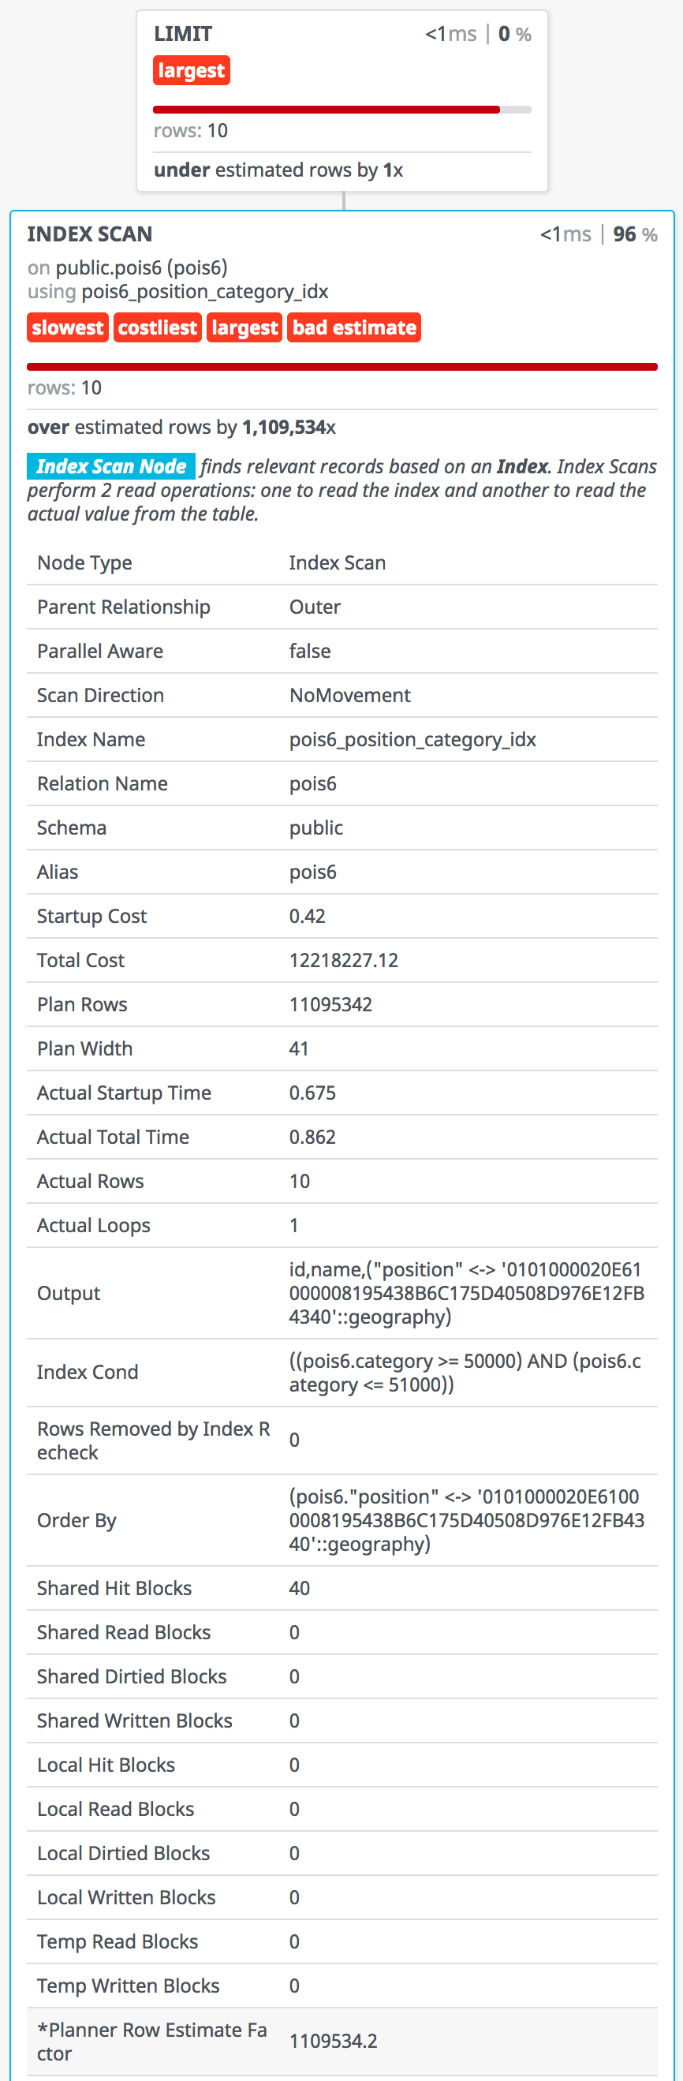683x2081 pixels.
Task: Click the largest tag in the LIMIT node
Action: pyautogui.click(x=192, y=71)
